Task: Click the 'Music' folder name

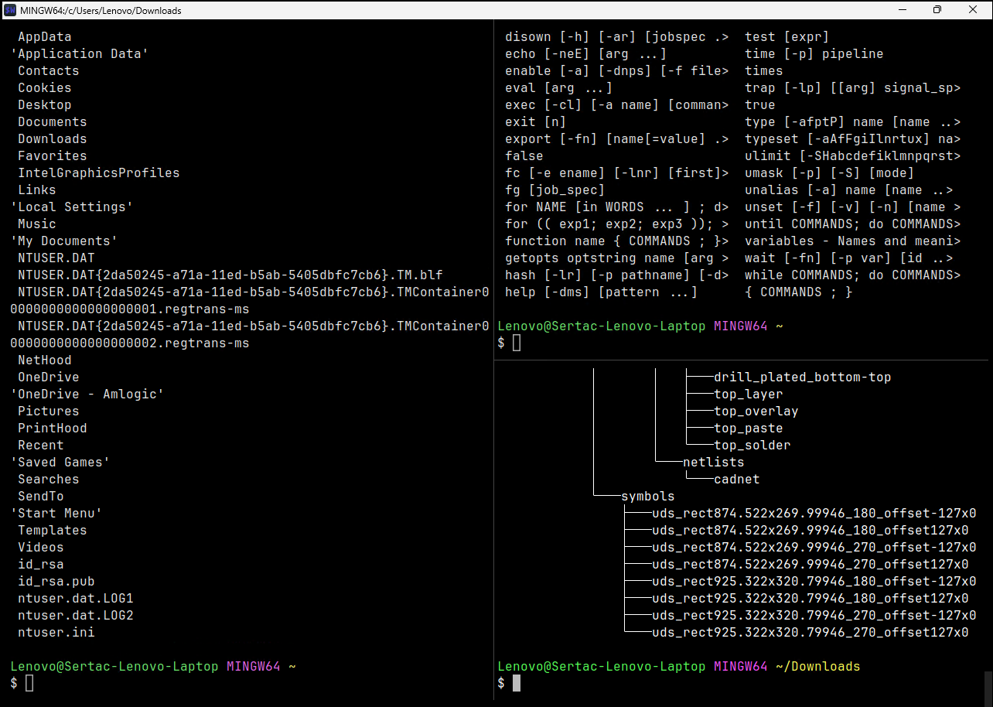Action: coord(37,224)
